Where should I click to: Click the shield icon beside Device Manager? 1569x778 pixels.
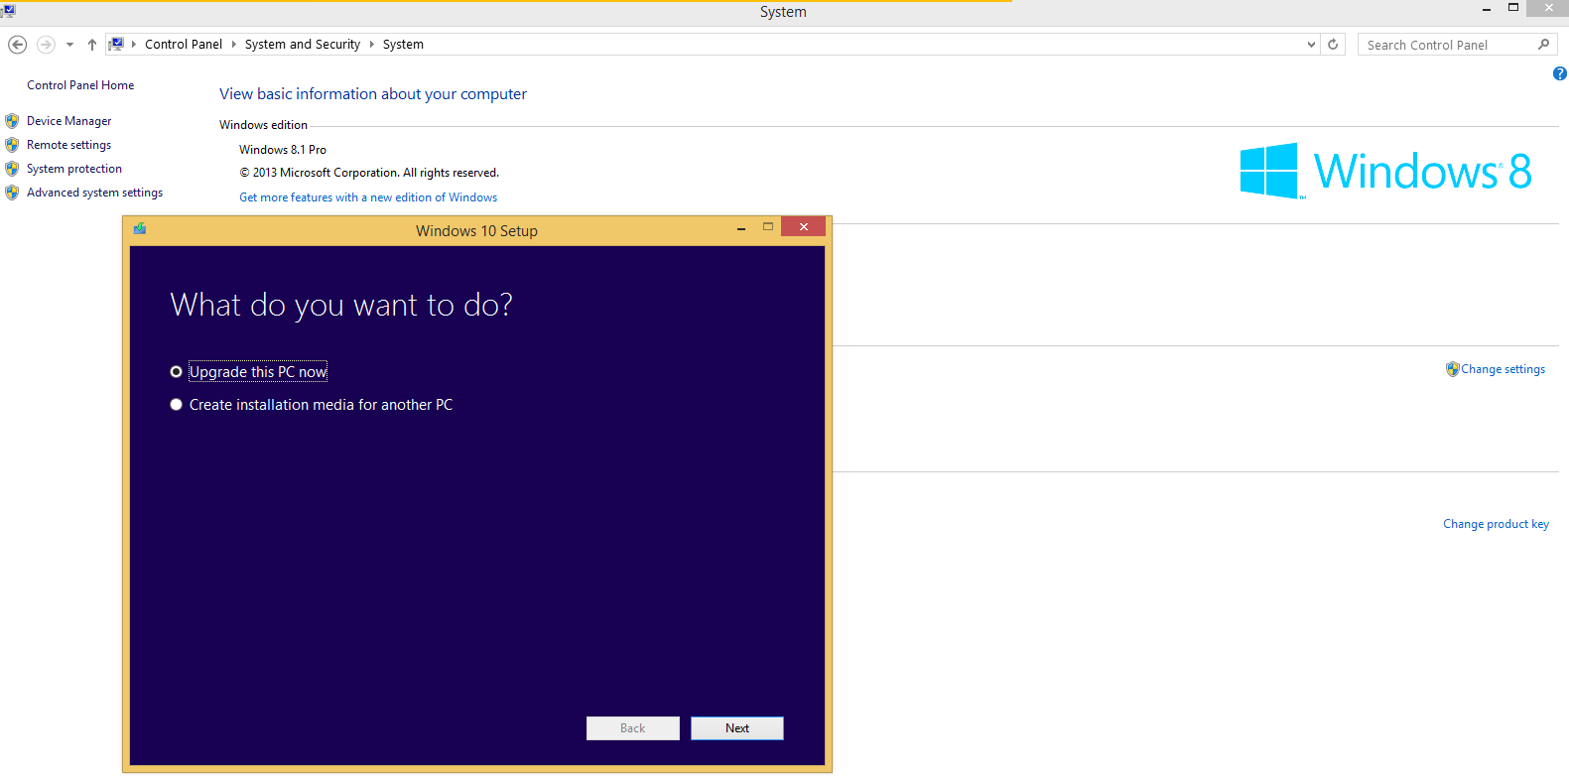12,121
